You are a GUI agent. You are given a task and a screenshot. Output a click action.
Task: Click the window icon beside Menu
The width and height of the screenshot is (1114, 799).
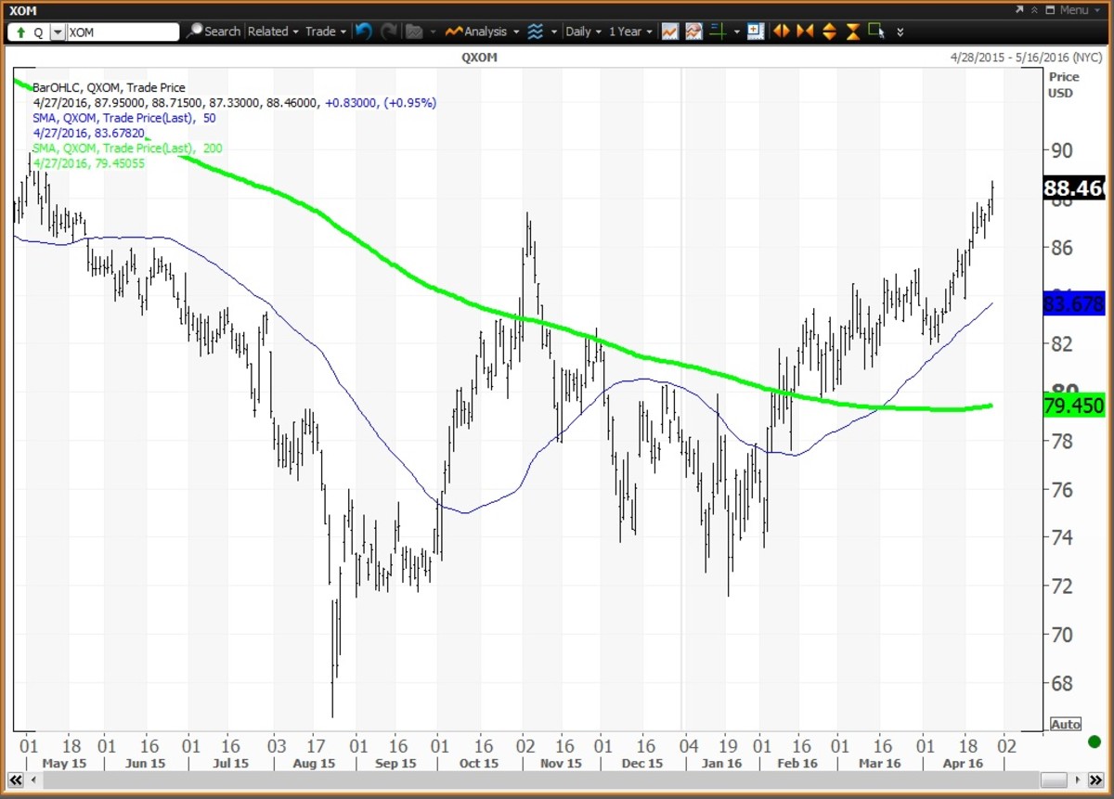[1049, 10]
